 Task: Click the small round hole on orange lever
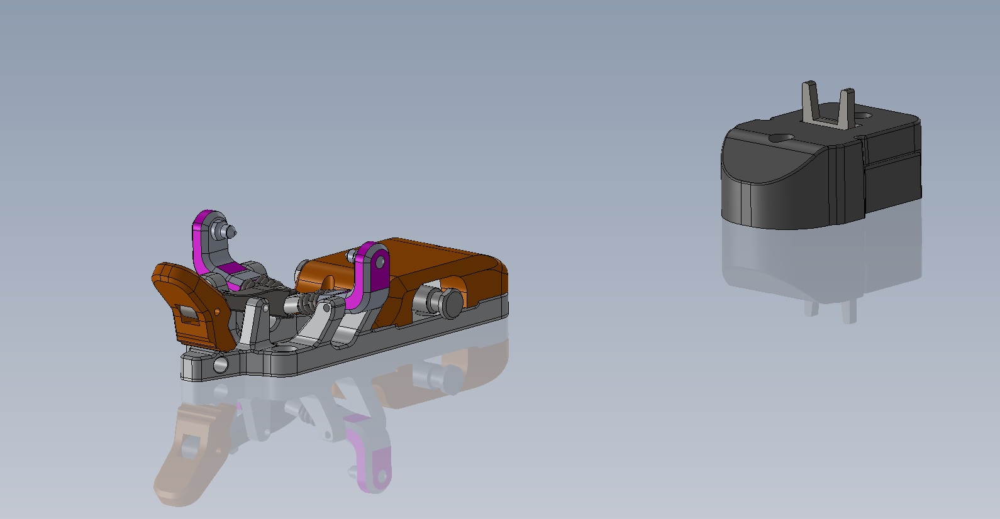click(217, 311)
